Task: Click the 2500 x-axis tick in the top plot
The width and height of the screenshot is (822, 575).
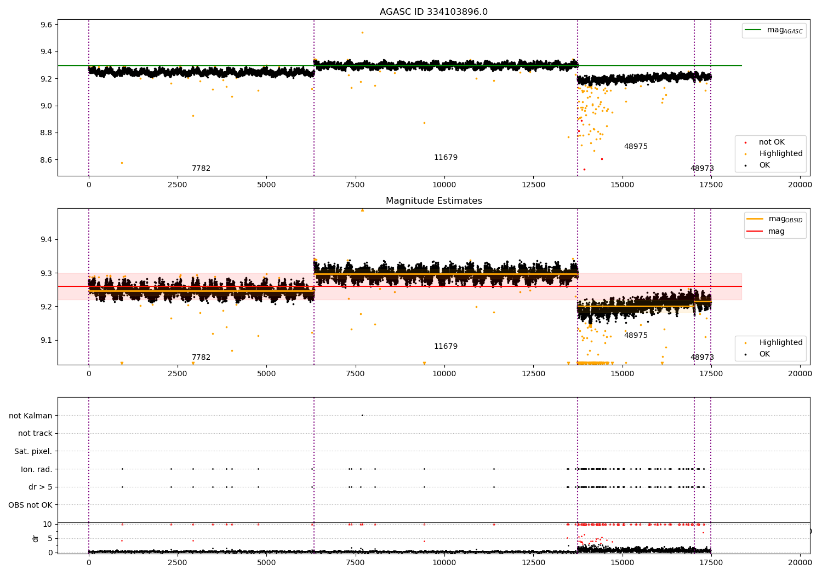Action: pyautogui.click(x=178, y=185)
